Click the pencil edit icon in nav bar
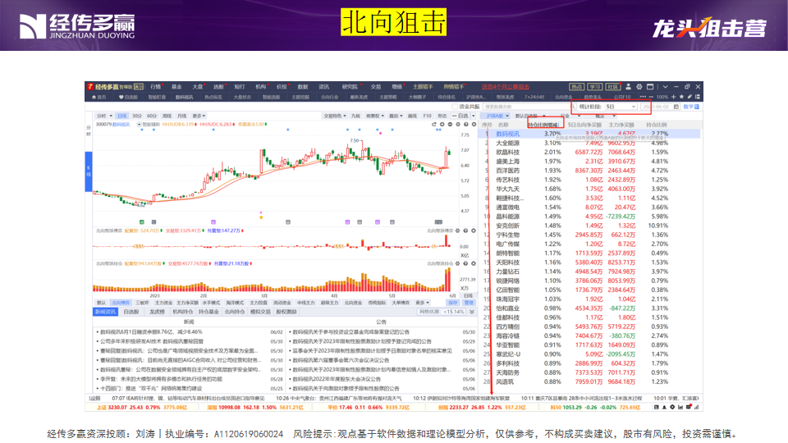 coord(689,97)
